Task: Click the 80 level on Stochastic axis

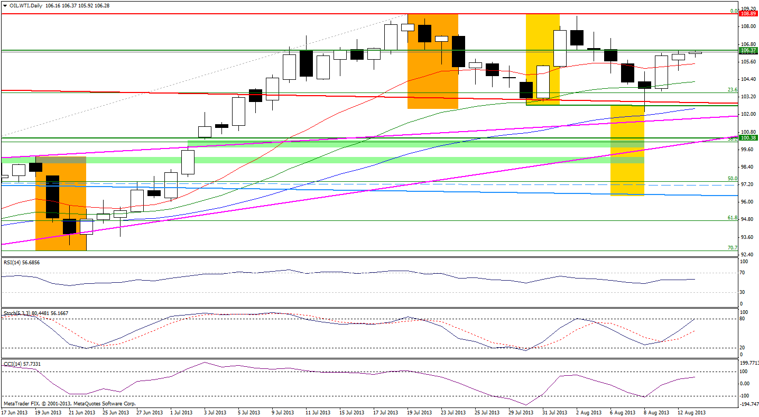Action: pos(743,319)
